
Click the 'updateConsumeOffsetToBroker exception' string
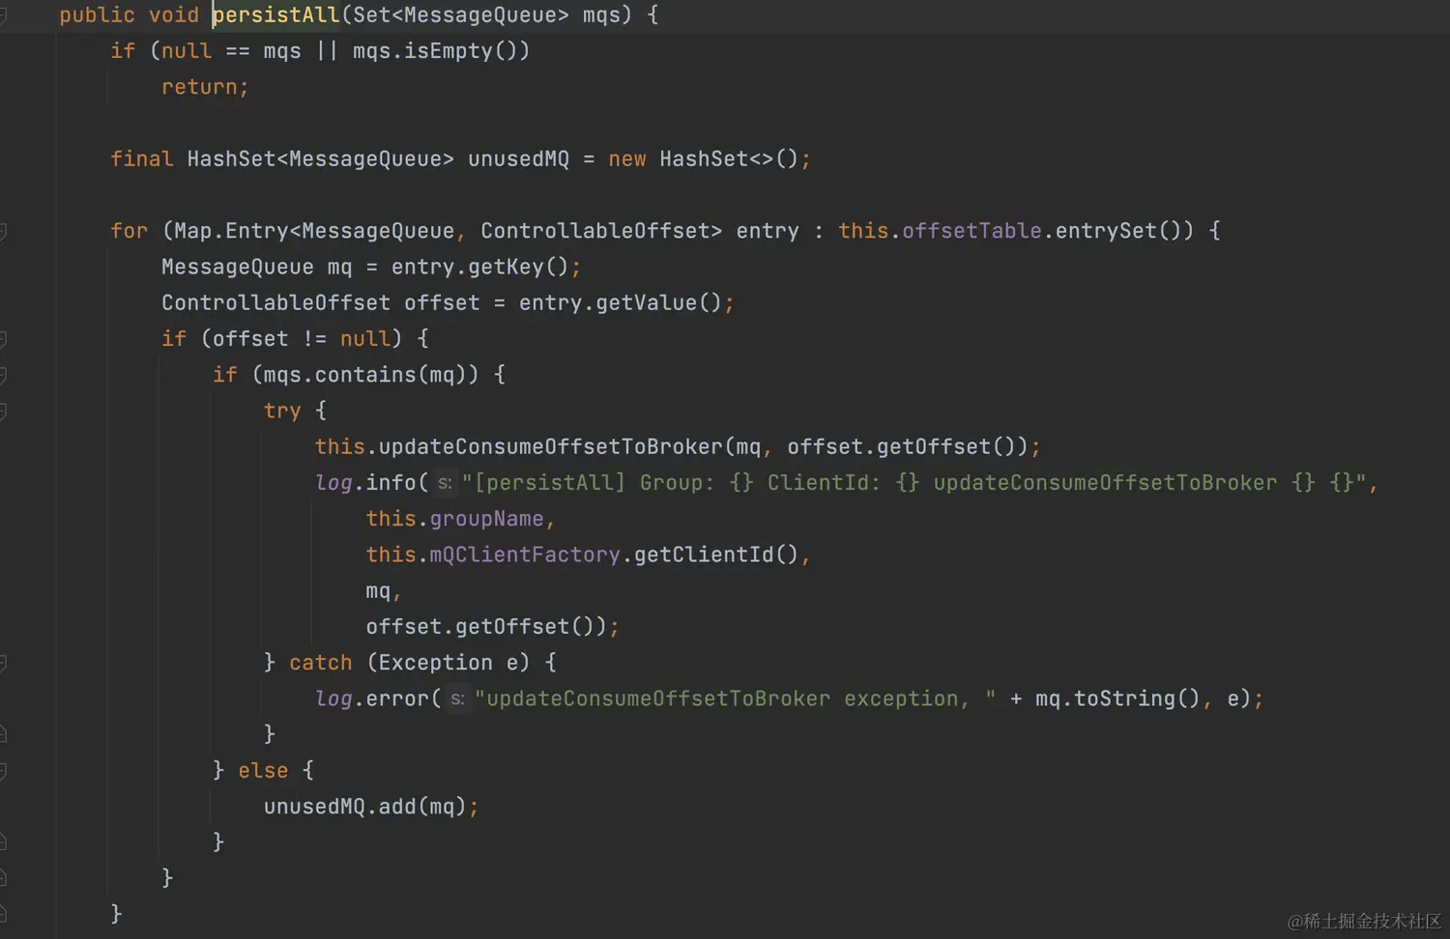[735, 698]
